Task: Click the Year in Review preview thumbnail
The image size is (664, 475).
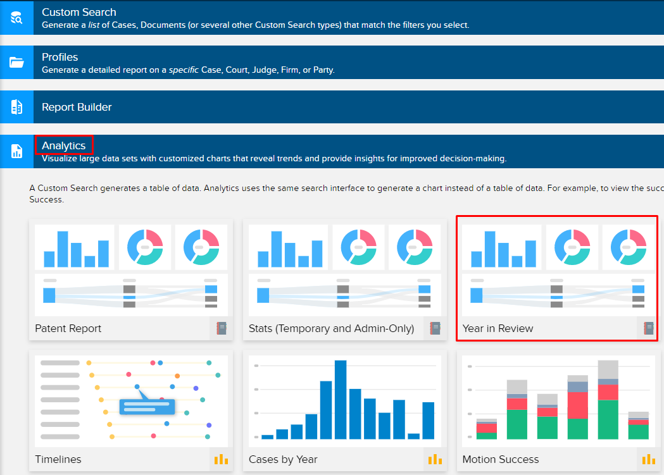Action: click(x=558, y=270)
